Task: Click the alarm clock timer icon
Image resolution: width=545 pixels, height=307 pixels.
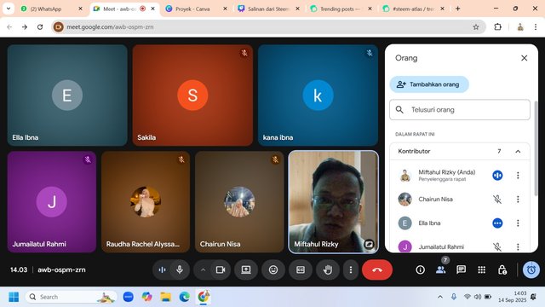Action: point(531,269)
